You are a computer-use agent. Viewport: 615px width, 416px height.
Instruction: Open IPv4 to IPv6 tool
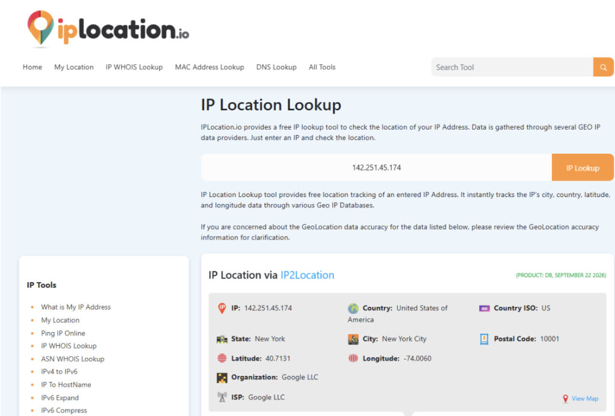59,372
